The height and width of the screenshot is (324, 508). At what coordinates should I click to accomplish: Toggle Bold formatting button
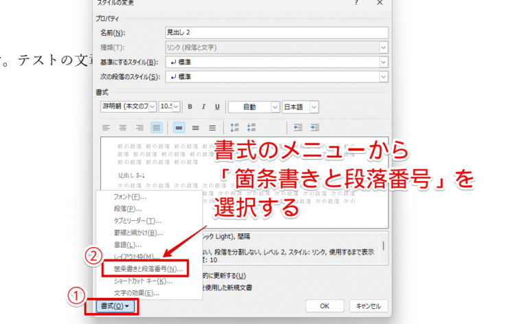[190, 107]
